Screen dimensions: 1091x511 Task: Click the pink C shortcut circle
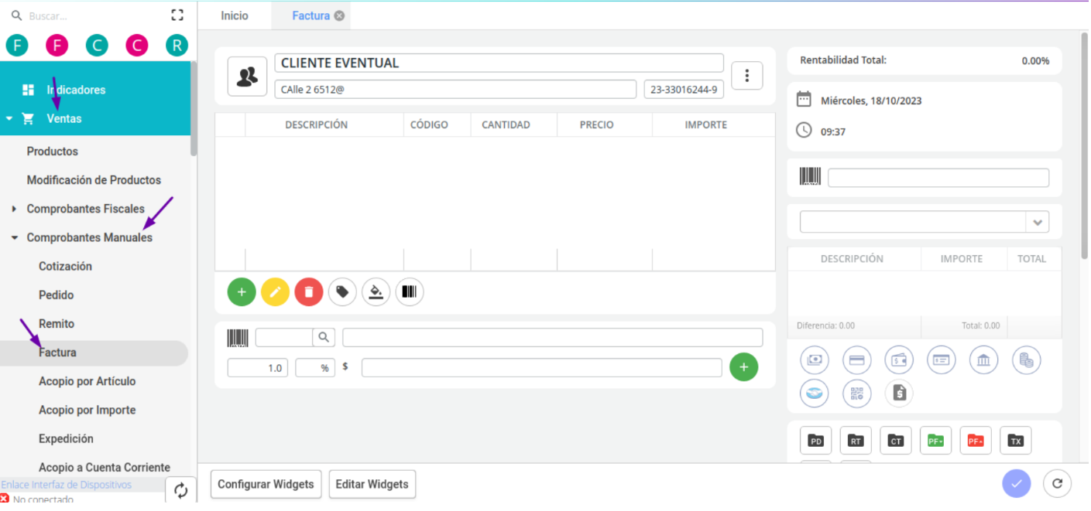137,46
